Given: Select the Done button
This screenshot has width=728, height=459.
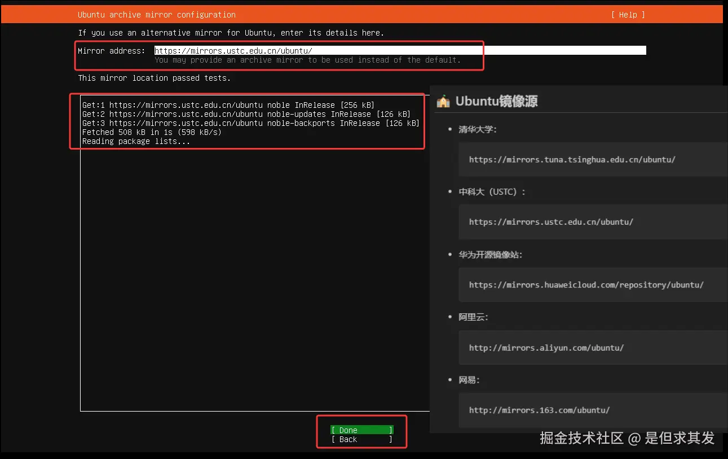Looking at the screenshot, I should (x=361, y=430).
